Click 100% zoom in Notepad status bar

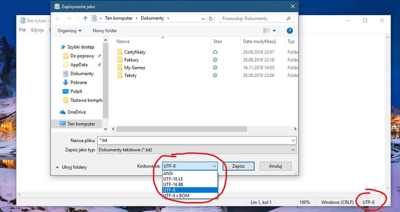305,202
